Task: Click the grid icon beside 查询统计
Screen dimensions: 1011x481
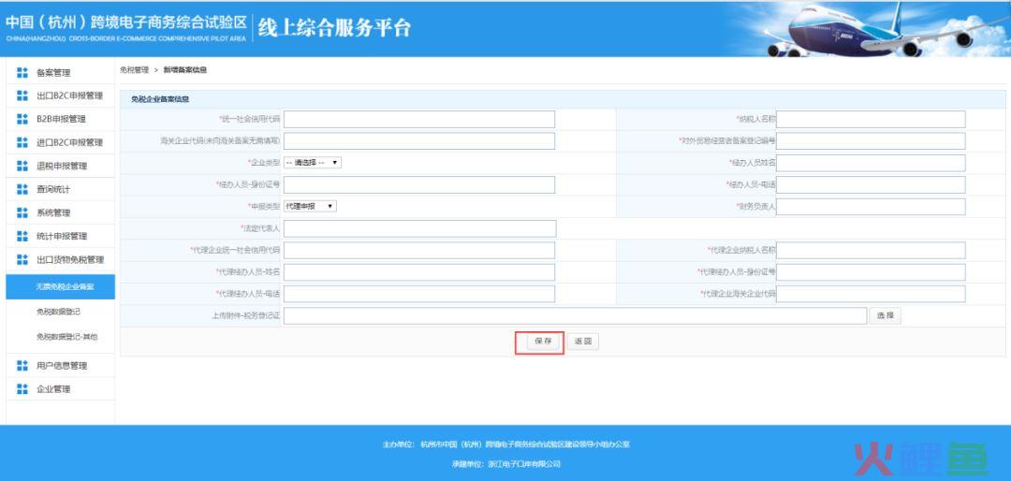Action: tap(22, 189)
